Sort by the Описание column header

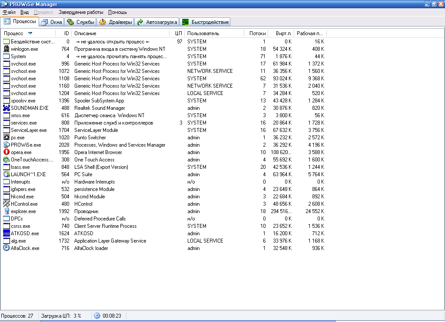(x=120, y=33)
